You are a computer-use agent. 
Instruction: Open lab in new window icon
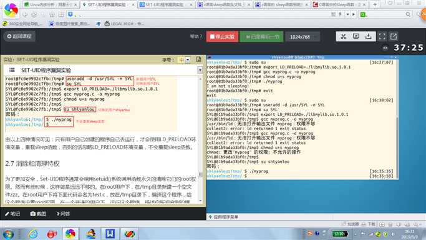coord(394,36)
